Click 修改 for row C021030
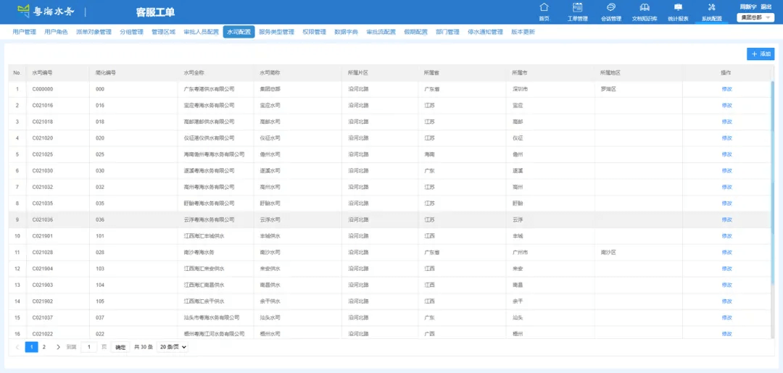The height and width of the screenshot is (373, 783). point(726,171)
